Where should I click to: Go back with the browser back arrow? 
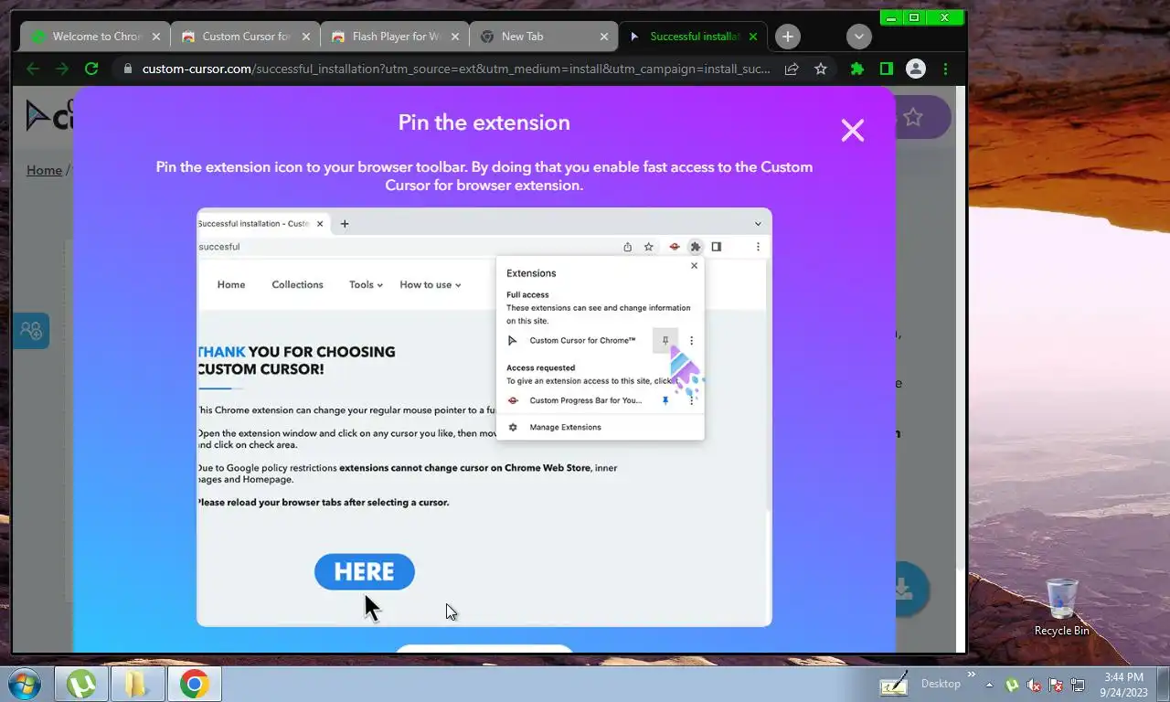pos(33,69)
